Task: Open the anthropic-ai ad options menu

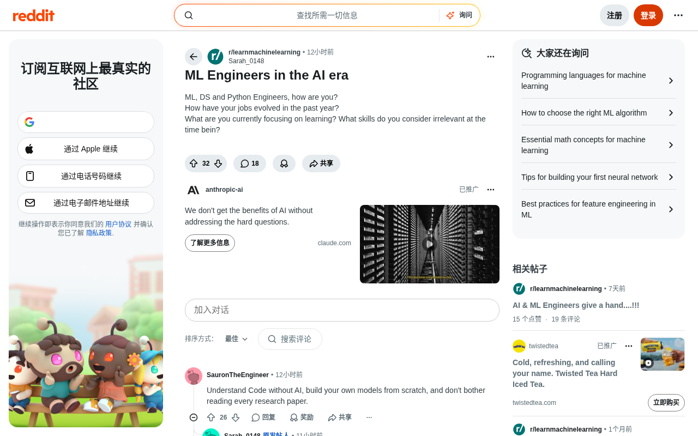Action: (x=491, y=190)
